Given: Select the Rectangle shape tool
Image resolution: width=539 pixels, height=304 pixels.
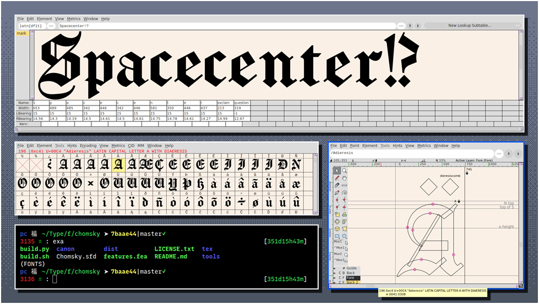Looking at the screenshot, I should click(x=337, y=236).
